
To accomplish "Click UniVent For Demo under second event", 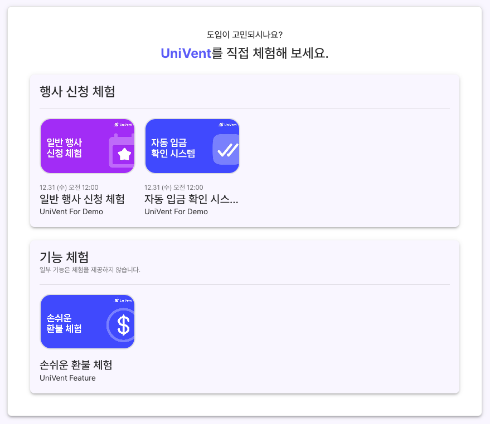I will tap(176, 211).
